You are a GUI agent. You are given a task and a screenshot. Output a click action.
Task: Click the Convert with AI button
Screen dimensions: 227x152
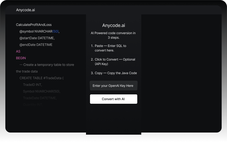coord(113,99)
